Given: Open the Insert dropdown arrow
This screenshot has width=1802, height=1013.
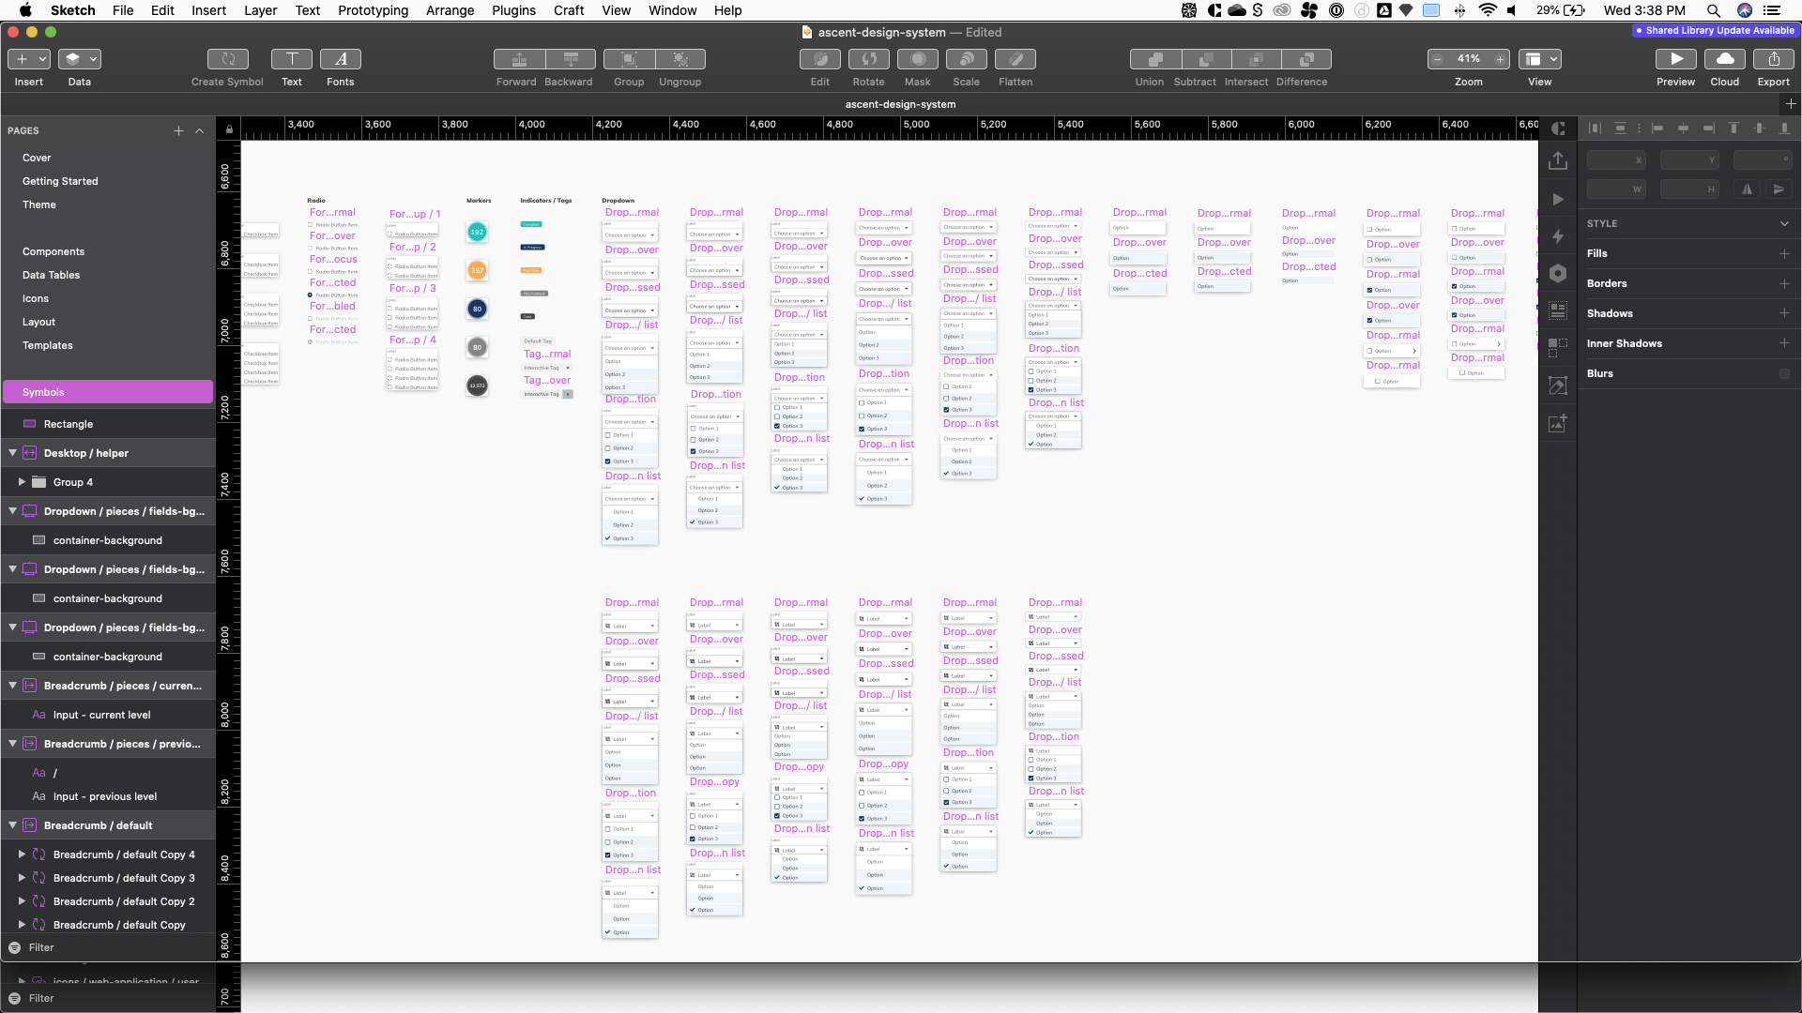Looking at the screenshot, I should [x=42, y=59].
